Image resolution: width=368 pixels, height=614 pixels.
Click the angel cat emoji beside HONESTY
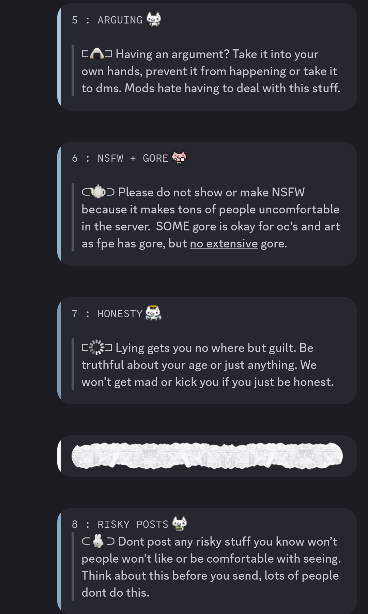[153, 313]
